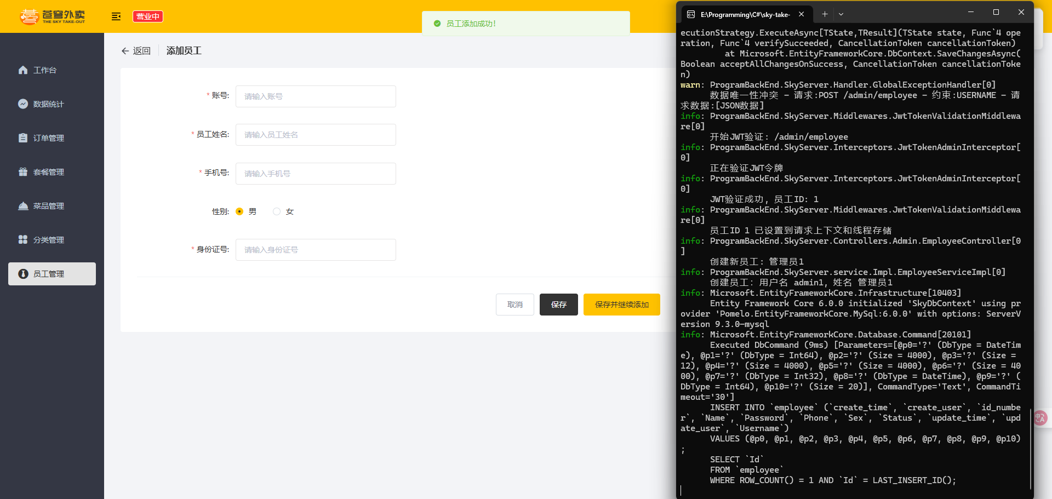This screenshot has width=1052, height=499.
Task: Click the sidebar collapse hamburger icon
Action: (116, 16)
